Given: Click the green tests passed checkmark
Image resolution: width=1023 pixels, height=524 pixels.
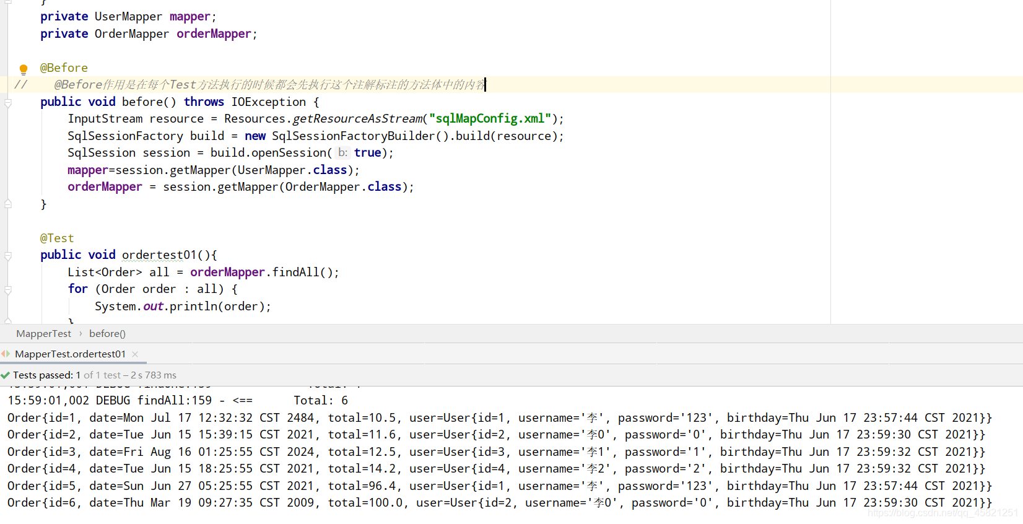Looking at the screenshot, I should (6, 375).
